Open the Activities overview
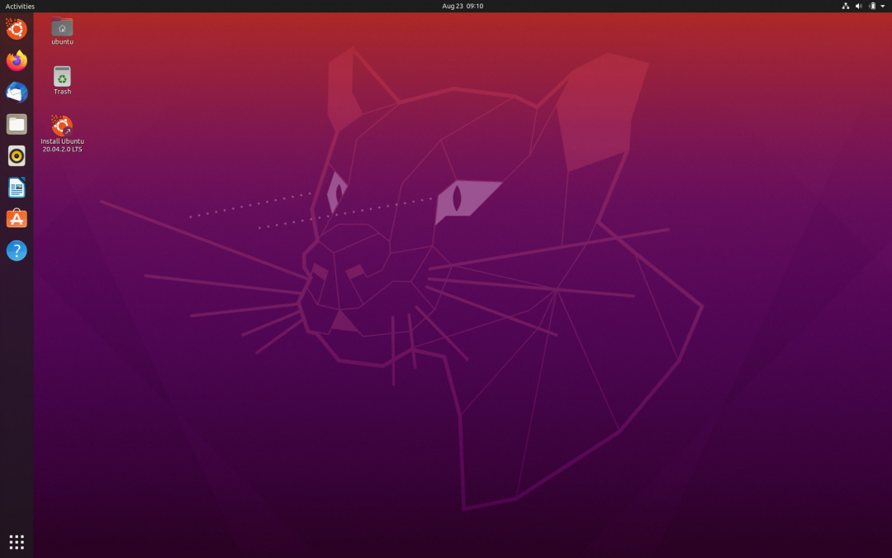This screenshot has height=558, width=892. click(x=20, y=6)
